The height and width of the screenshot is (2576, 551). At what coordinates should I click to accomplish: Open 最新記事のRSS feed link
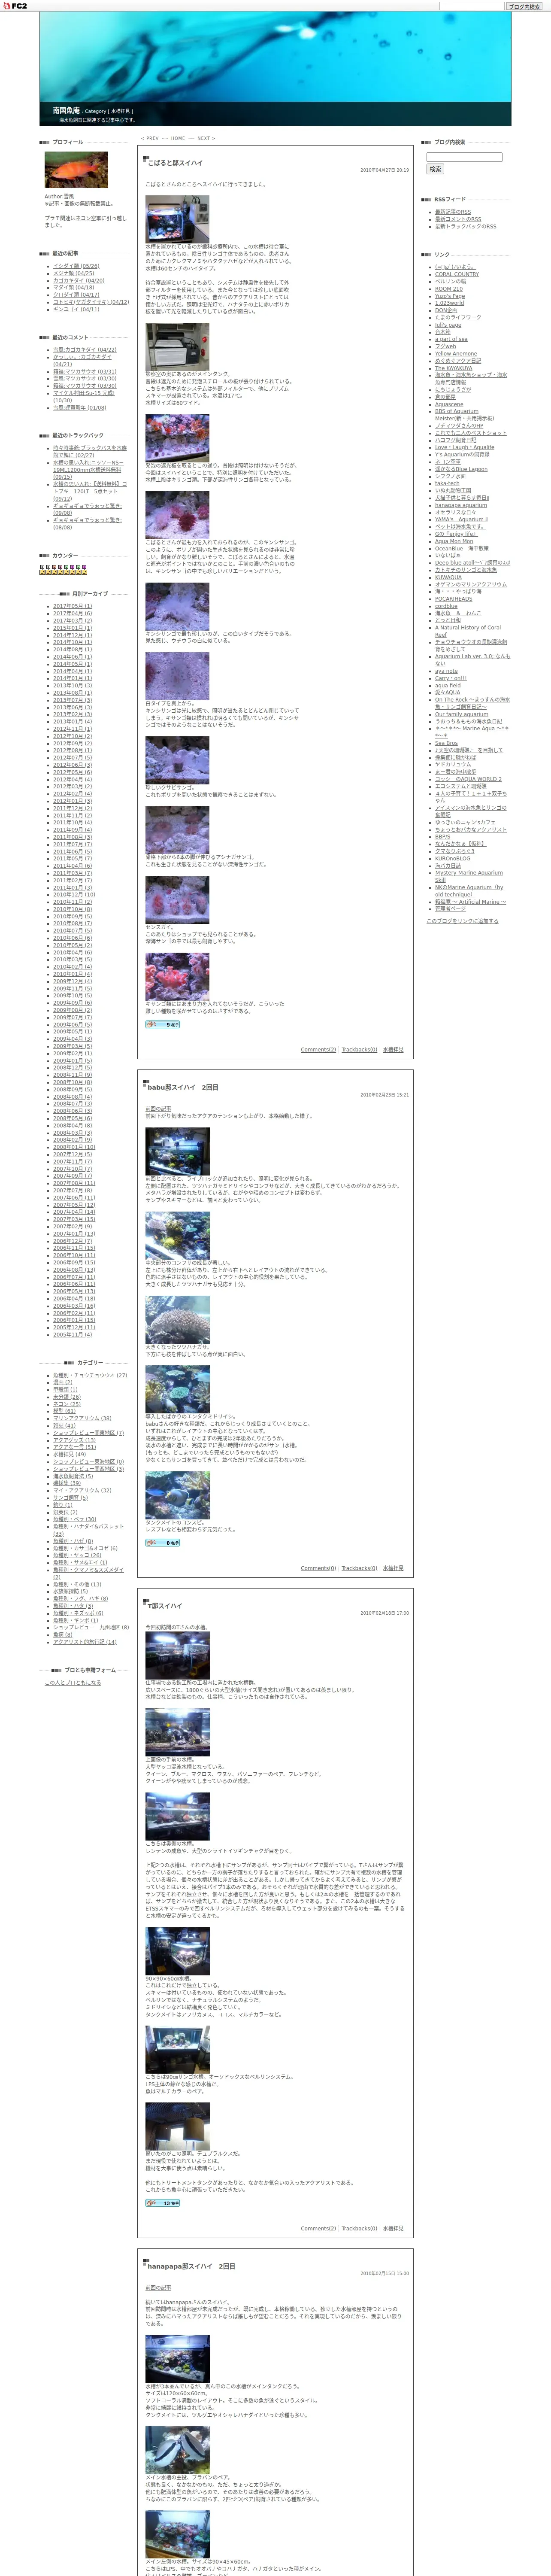[453, 212]
